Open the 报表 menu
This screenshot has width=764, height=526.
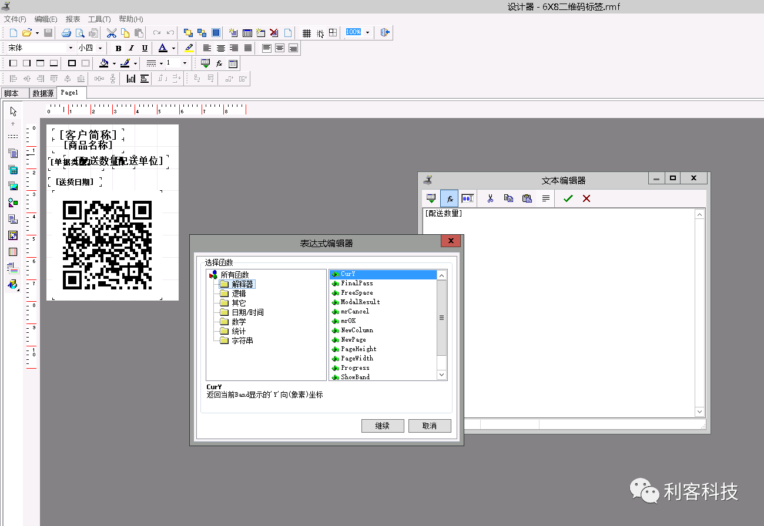click(x=73, y=19)
